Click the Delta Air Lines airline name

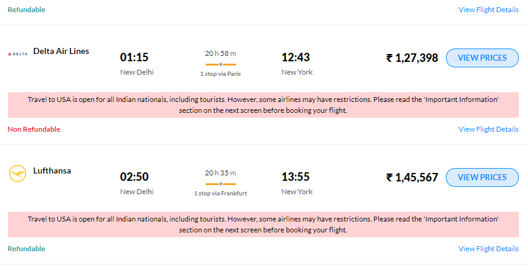[61, 51]
